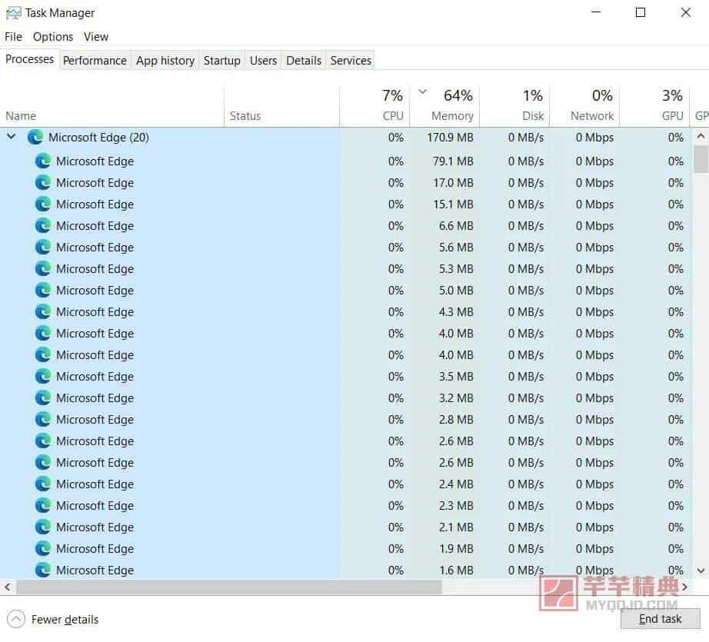Maximize the Task Manager window
Viewport: 709px width, 642px height.
pos(641,12)
